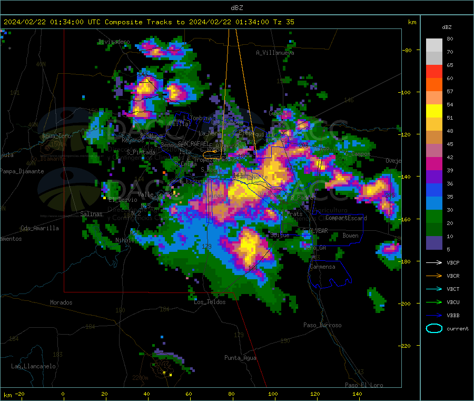Click the '100' tick on the horizontal km axis
Screen dimensions: 474x401
[x=273, y=394]
